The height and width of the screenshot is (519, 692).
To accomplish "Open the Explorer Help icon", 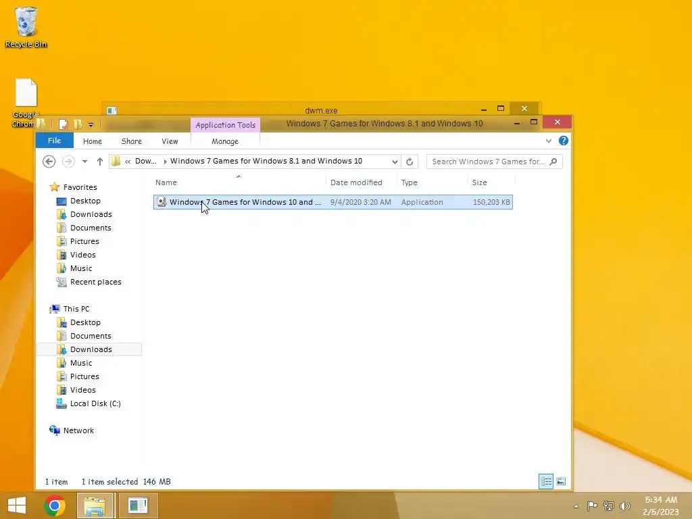I will pyautogui.click(x=564, y=141).
